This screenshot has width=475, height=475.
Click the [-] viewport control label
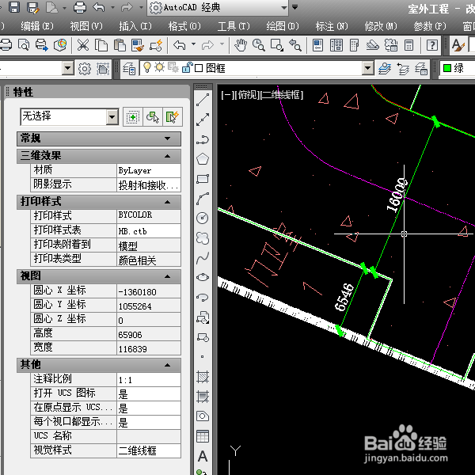pyautogui.click(x=227, y=96)
